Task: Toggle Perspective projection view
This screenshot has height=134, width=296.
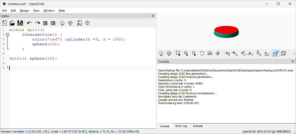Action: tap(276, 53)
